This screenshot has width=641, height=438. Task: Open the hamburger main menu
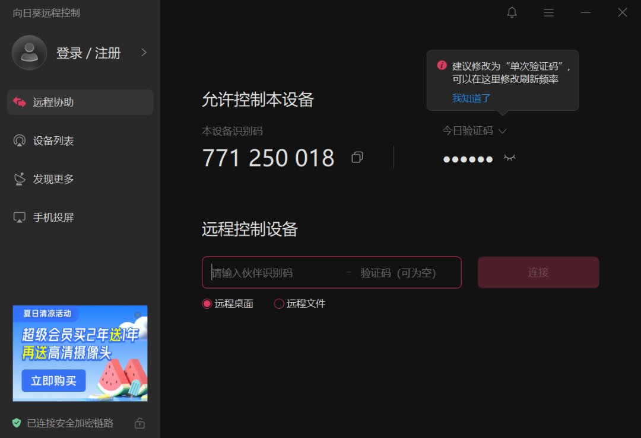(549, 12)
